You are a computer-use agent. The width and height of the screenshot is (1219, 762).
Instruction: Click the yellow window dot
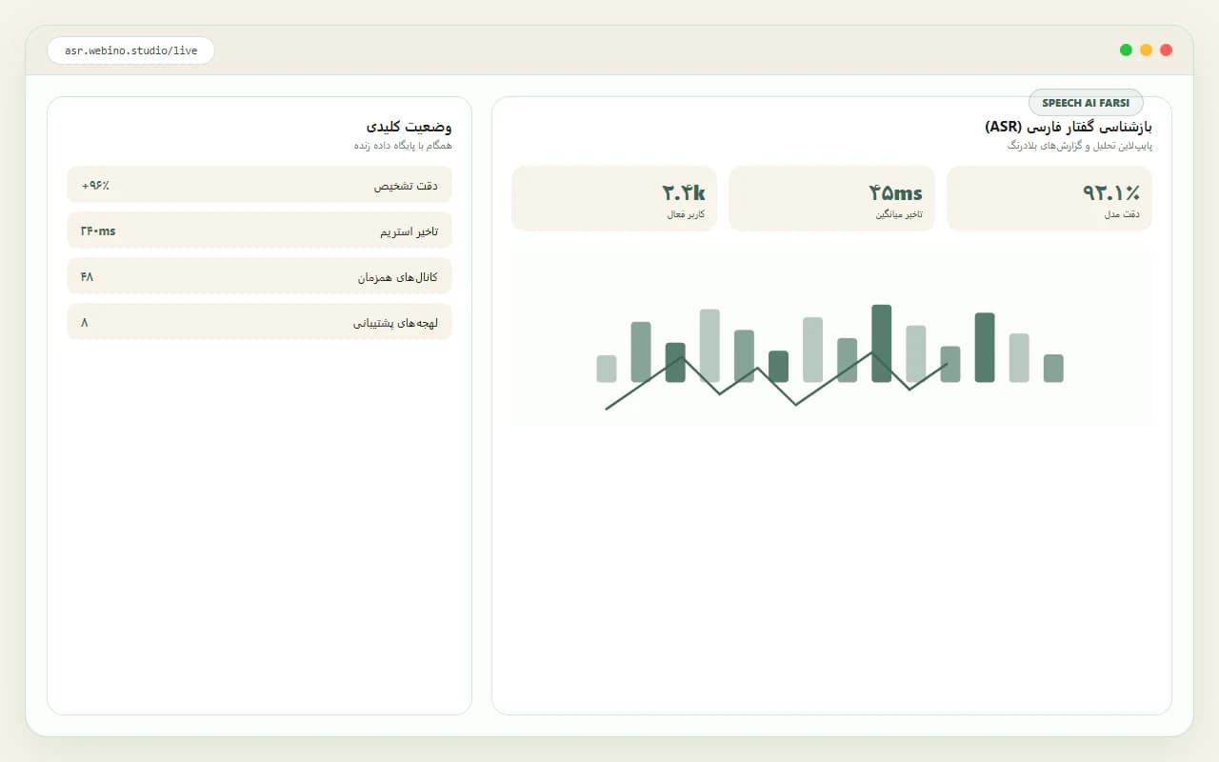[1146, 50]
